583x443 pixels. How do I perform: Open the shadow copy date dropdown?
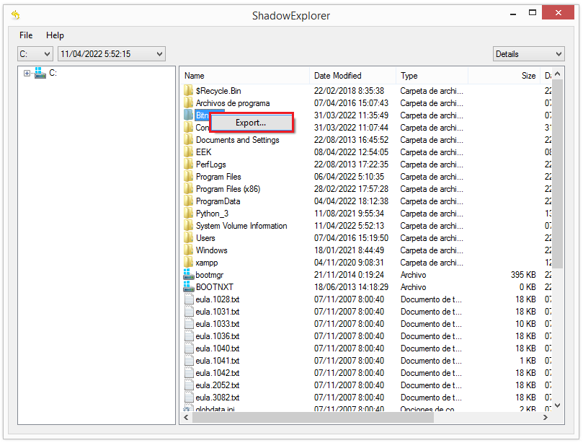[x=112, y=54]
